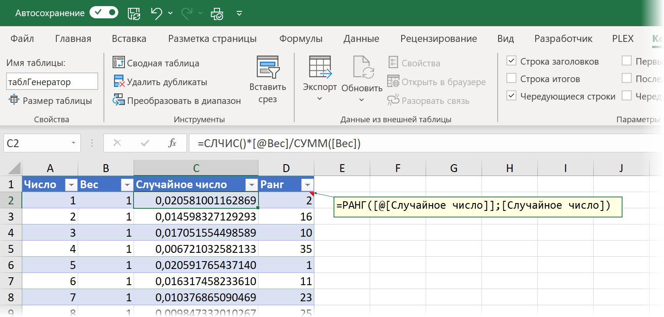Click the Redo arrow icon
Image resolution: width=664 pixels, height=317 pixels.
pos(187,13)
